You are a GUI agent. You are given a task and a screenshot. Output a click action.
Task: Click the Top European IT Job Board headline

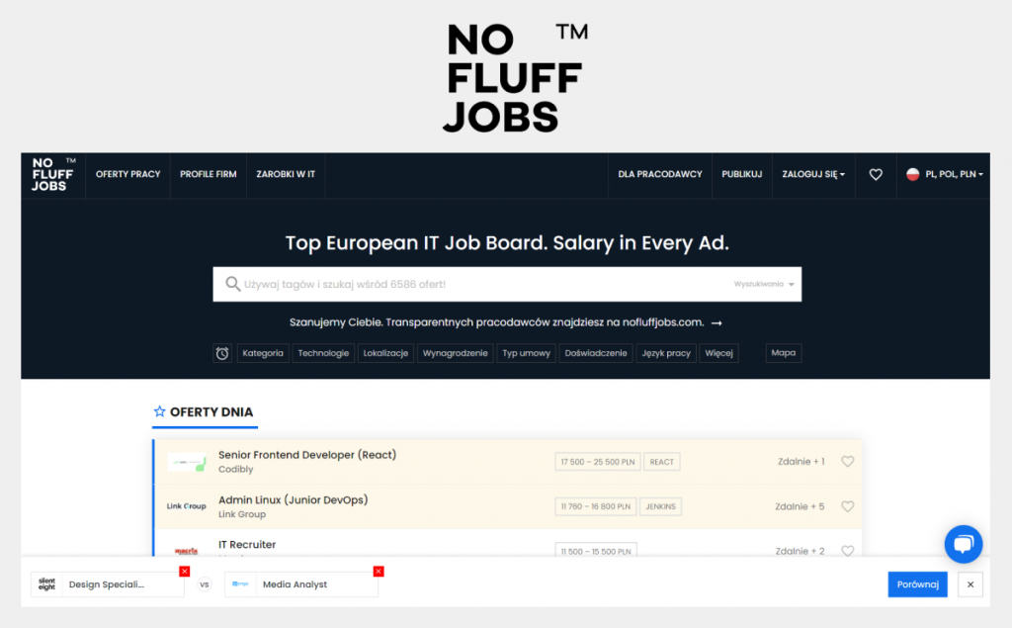507,243
